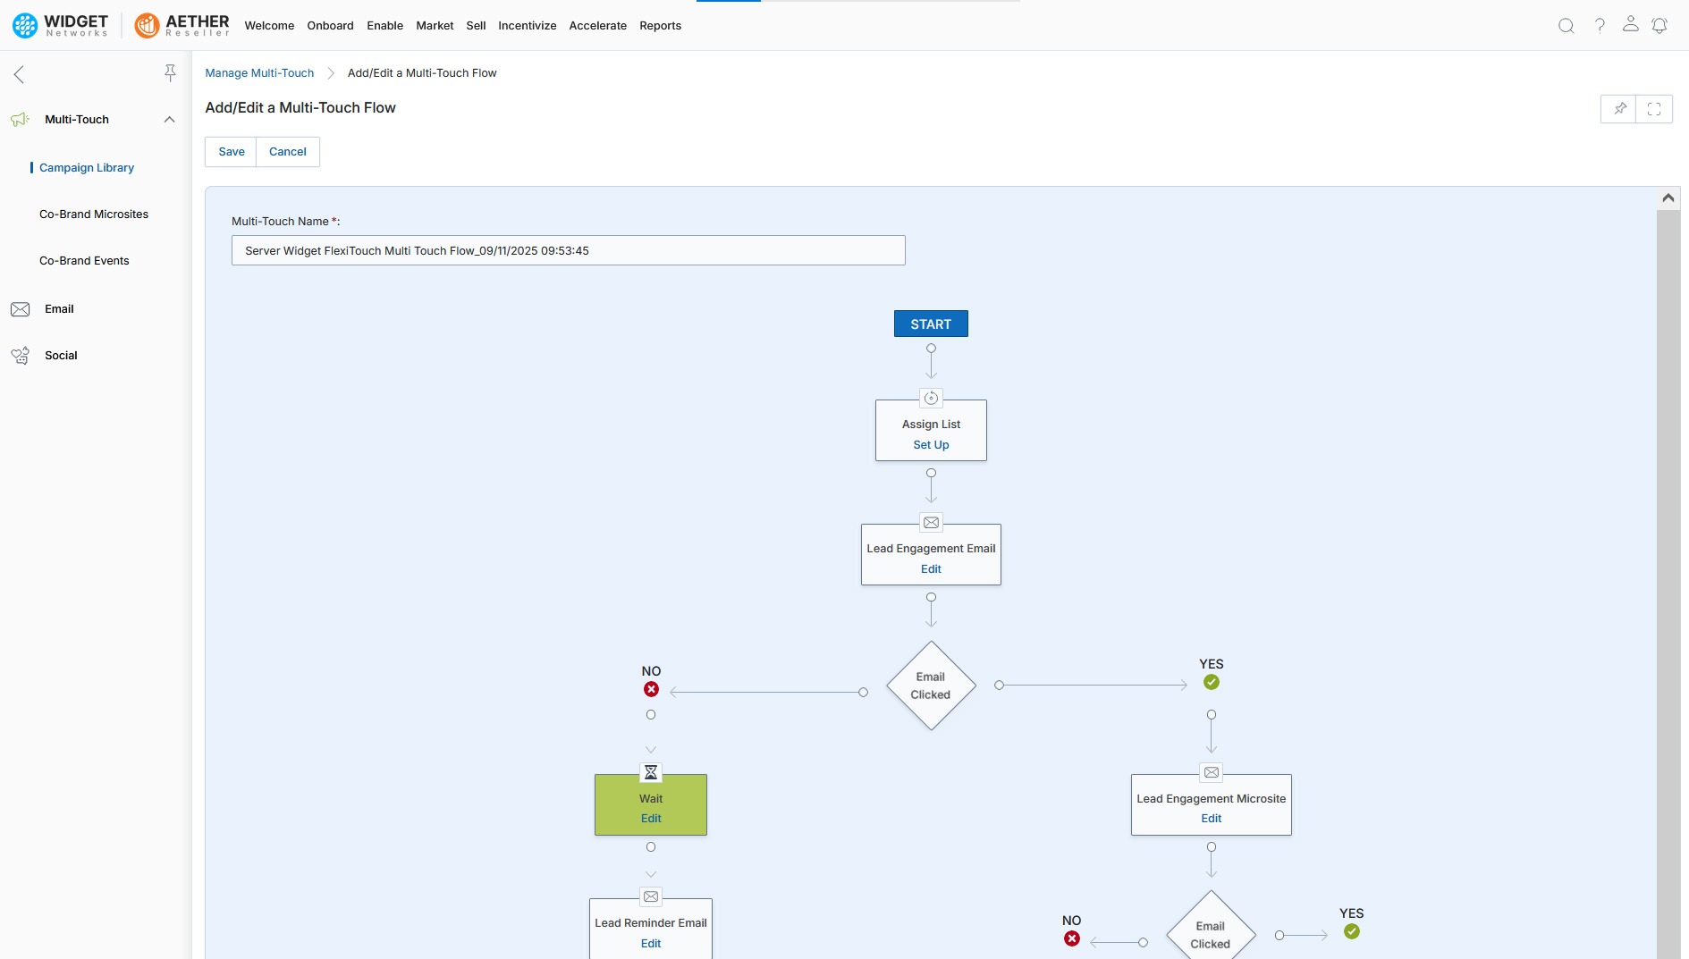Open the Onboard menu

click(x=330, y=26)
